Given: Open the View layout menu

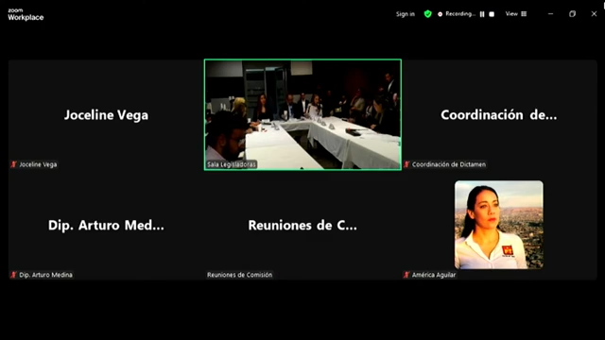Looking at the screenshot, I should [516, 14].
